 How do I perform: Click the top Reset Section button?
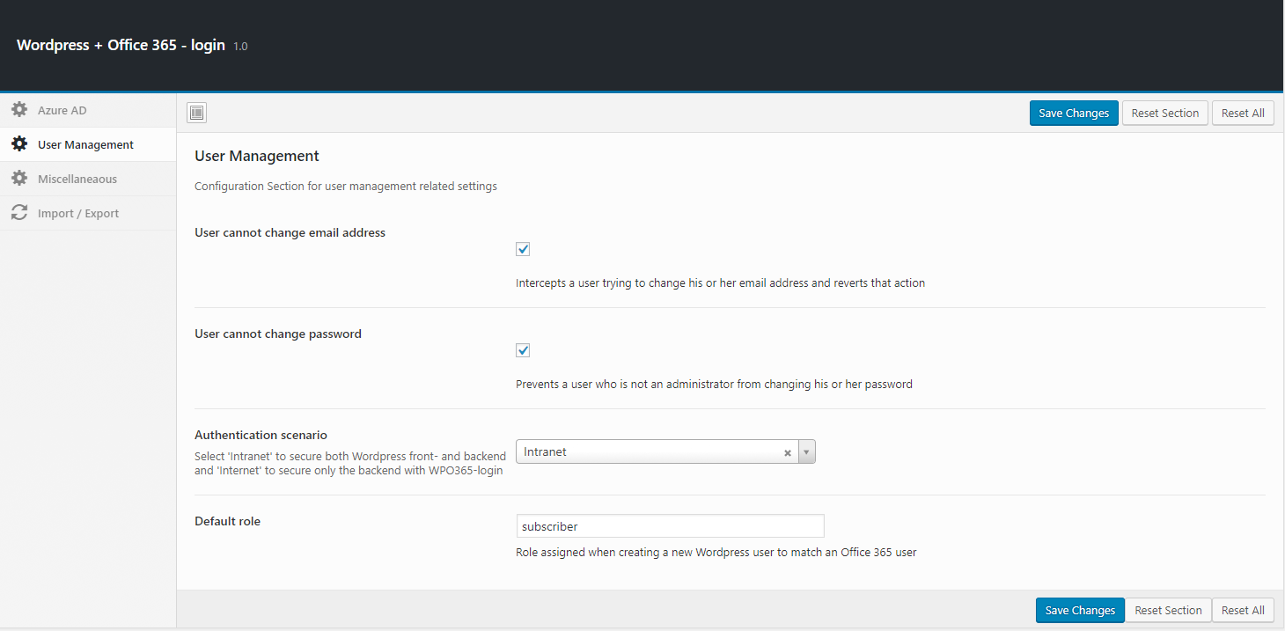point(1165,113)
